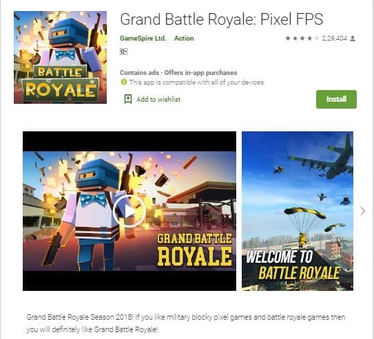
Task: Show next screenshots with the right chevron
Action: coord(362,211)
